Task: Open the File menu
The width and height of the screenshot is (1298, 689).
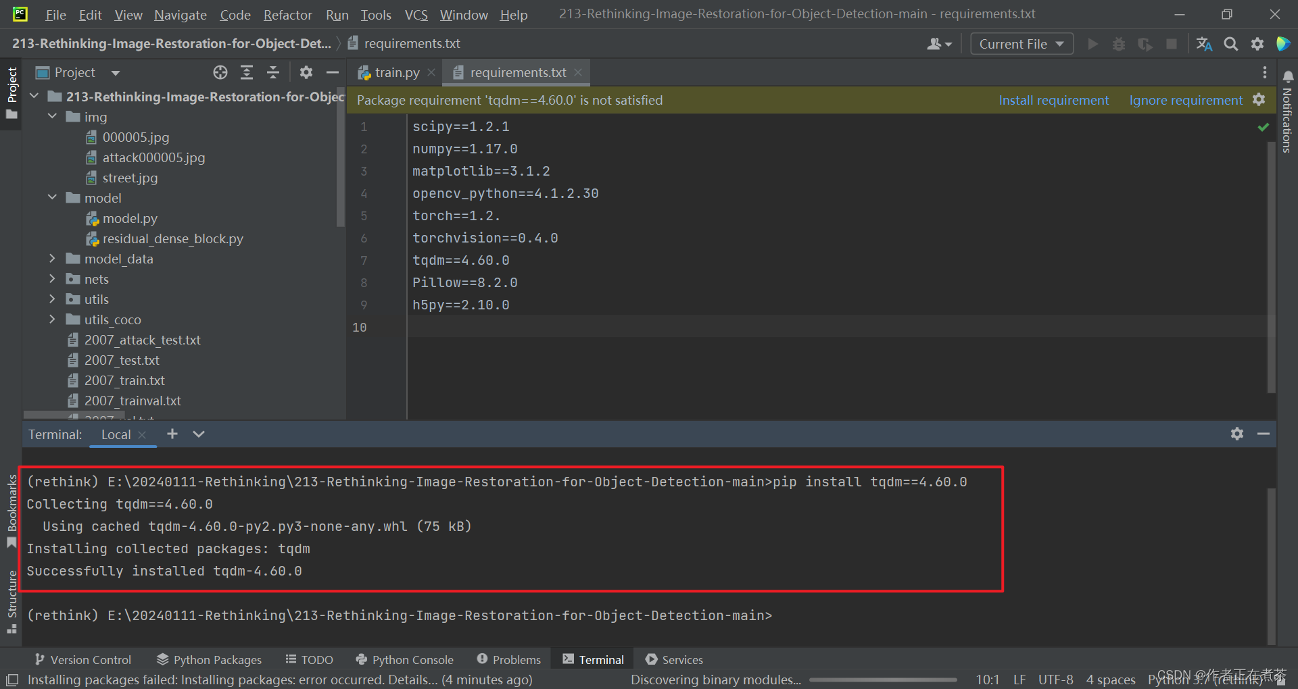Action: click(55, 15)
